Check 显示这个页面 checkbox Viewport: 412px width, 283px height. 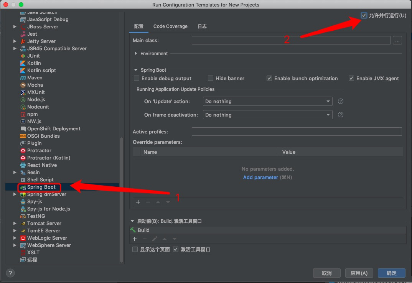click(x=135, y=249)
